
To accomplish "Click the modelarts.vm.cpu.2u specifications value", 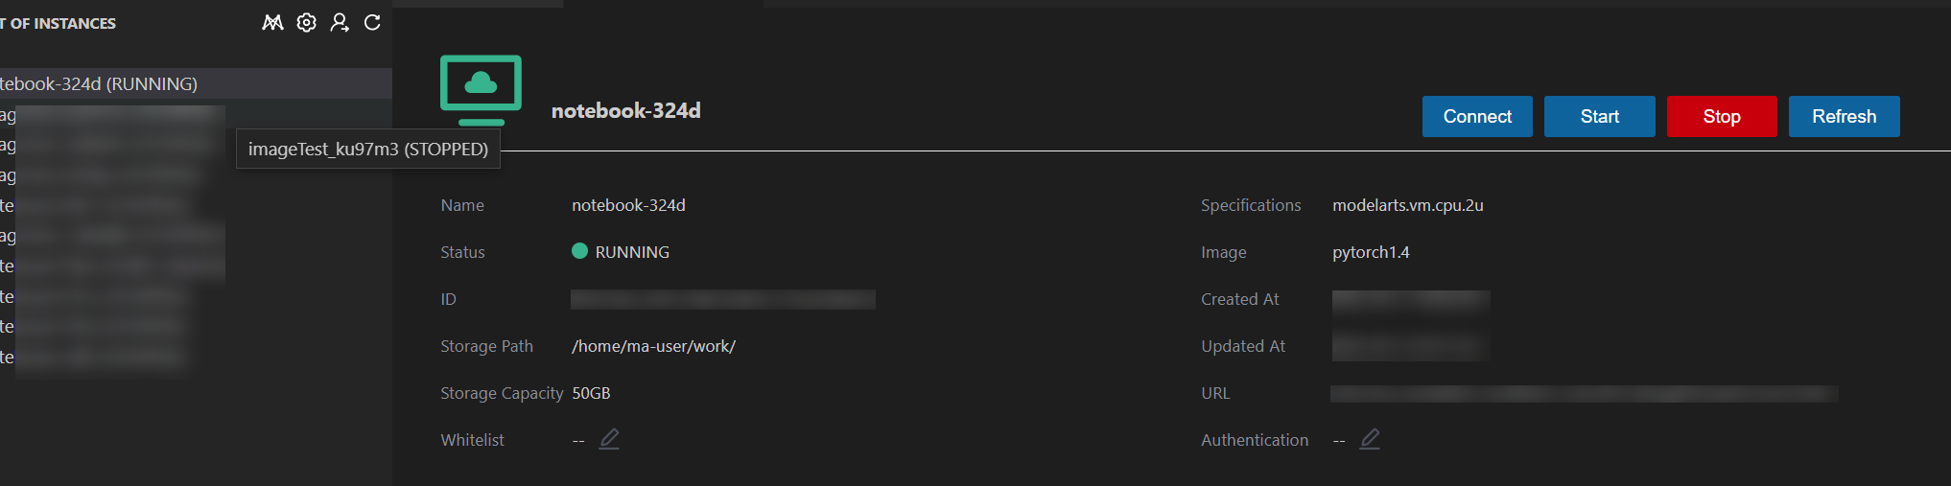I will pos(1408,205).
